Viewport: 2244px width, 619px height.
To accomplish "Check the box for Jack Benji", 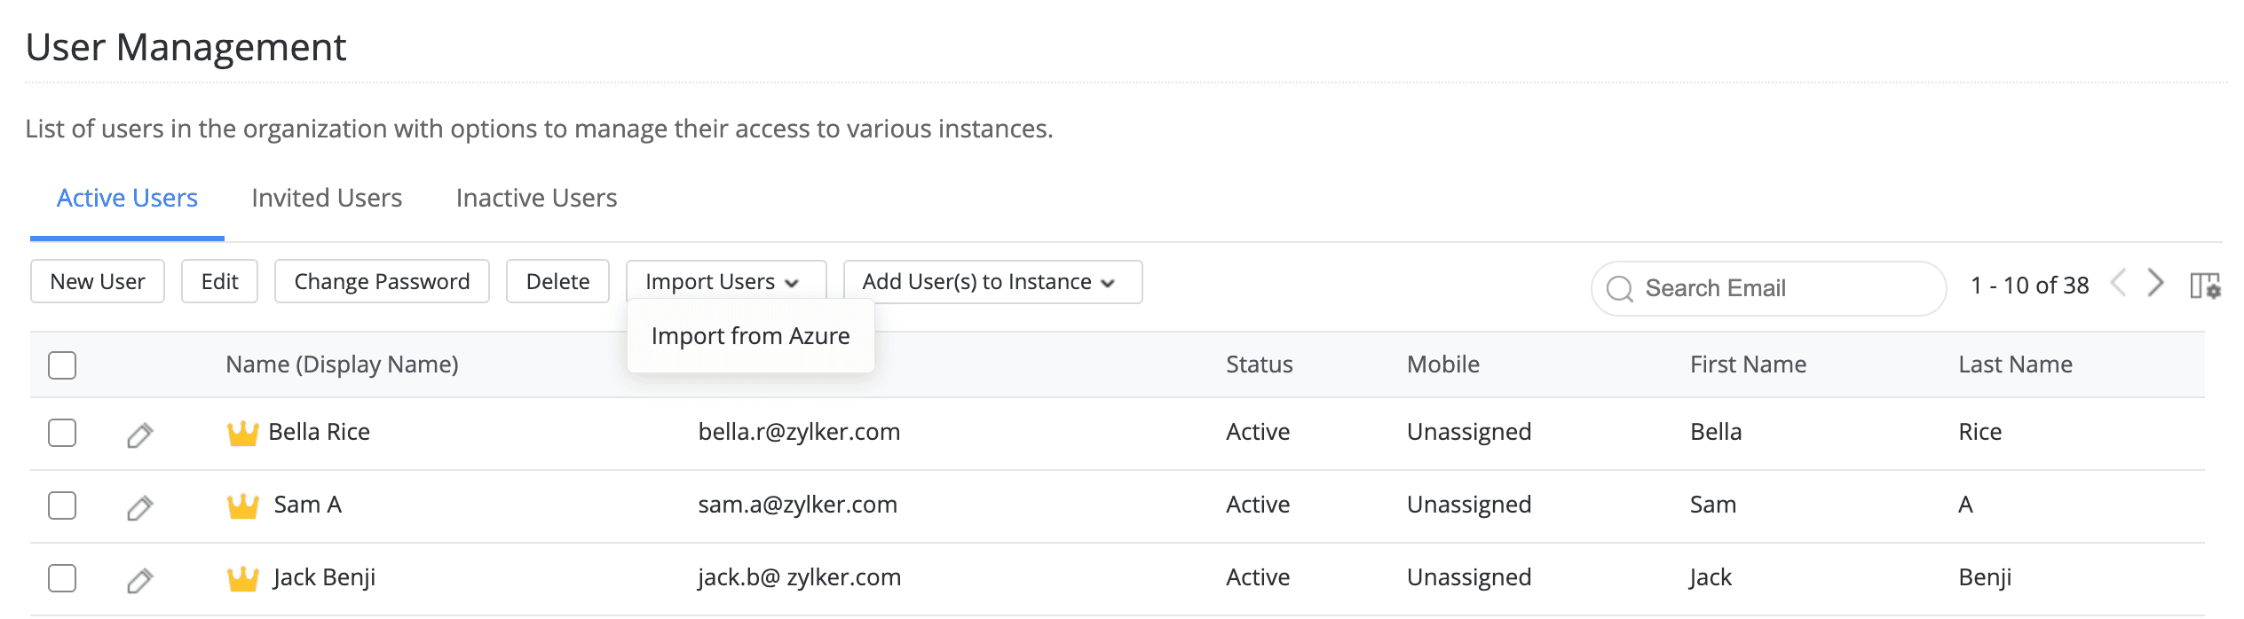I will tap(62, 578).
